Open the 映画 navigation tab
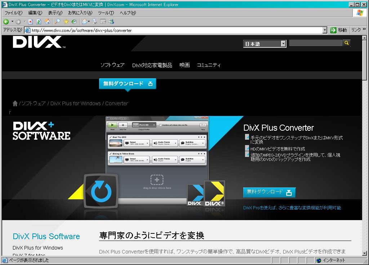The width and height of the screenshot is (369, 265). pyautogui.click(x=184, y=65)
